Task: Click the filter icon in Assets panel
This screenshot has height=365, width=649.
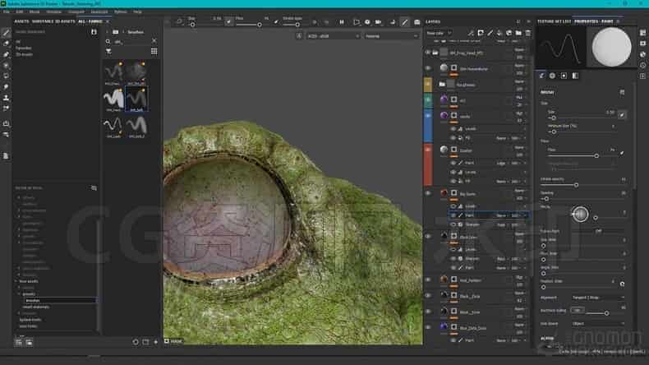Action: (108, 51)
